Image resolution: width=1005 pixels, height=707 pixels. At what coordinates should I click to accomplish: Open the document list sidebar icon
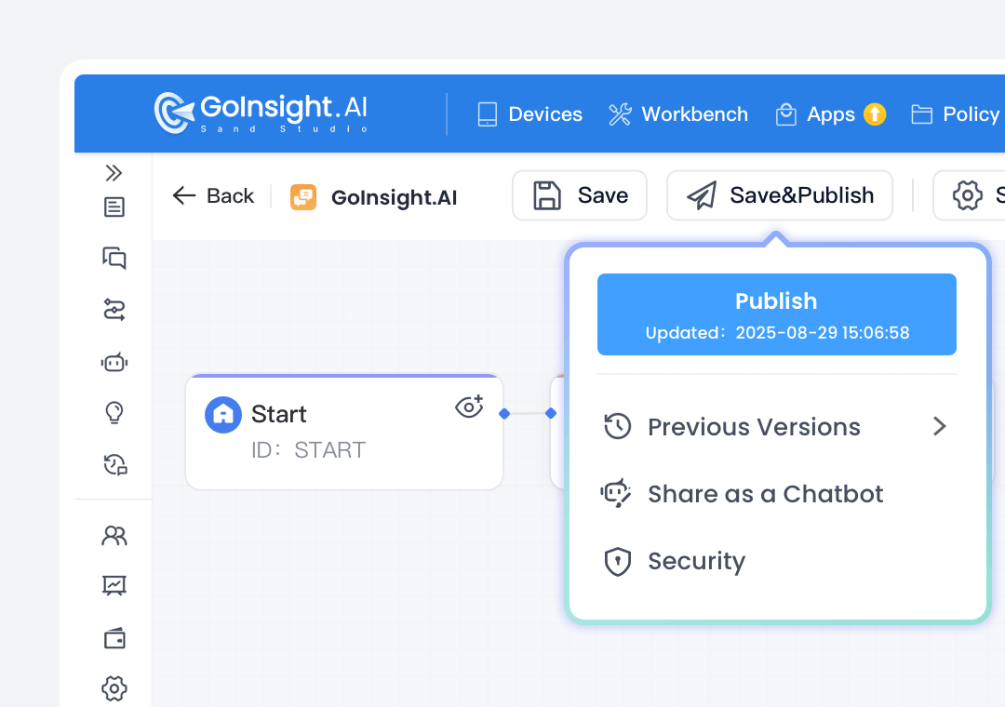[114, 207]
